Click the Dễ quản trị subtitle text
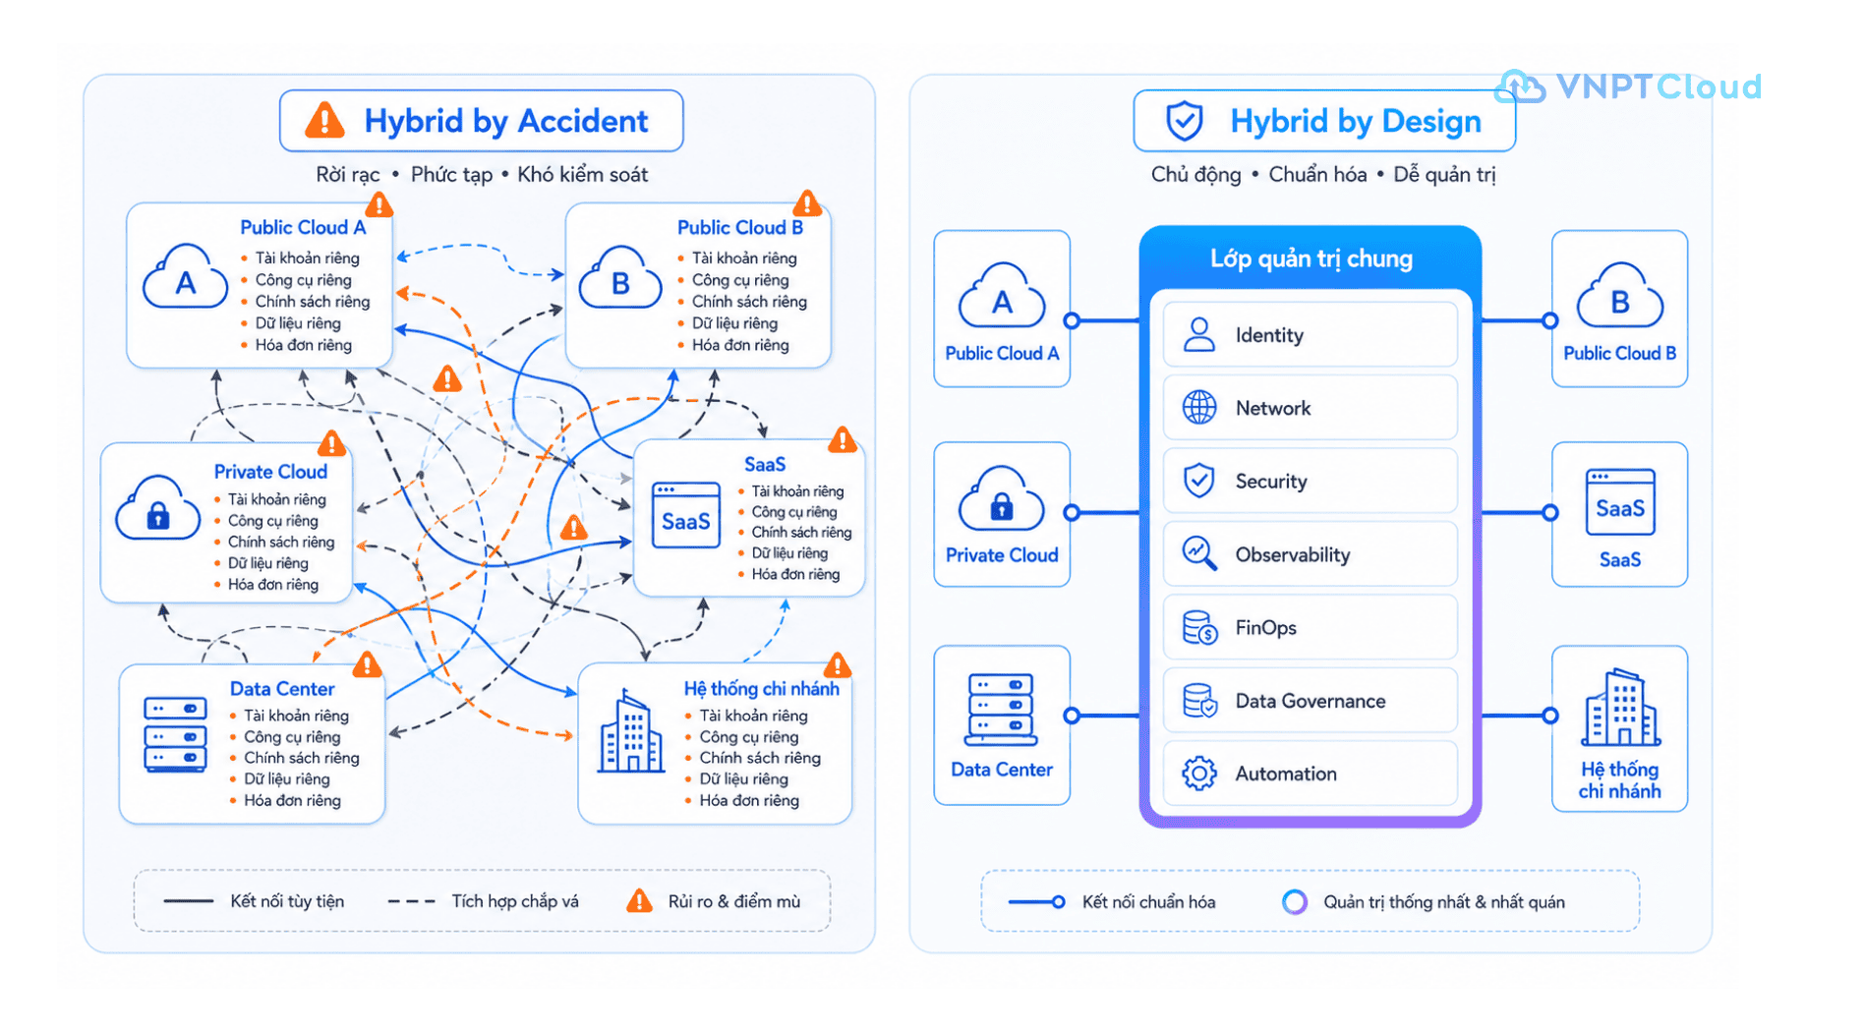Screen dimensions: 1864x1032 [x=1444, y=175]
